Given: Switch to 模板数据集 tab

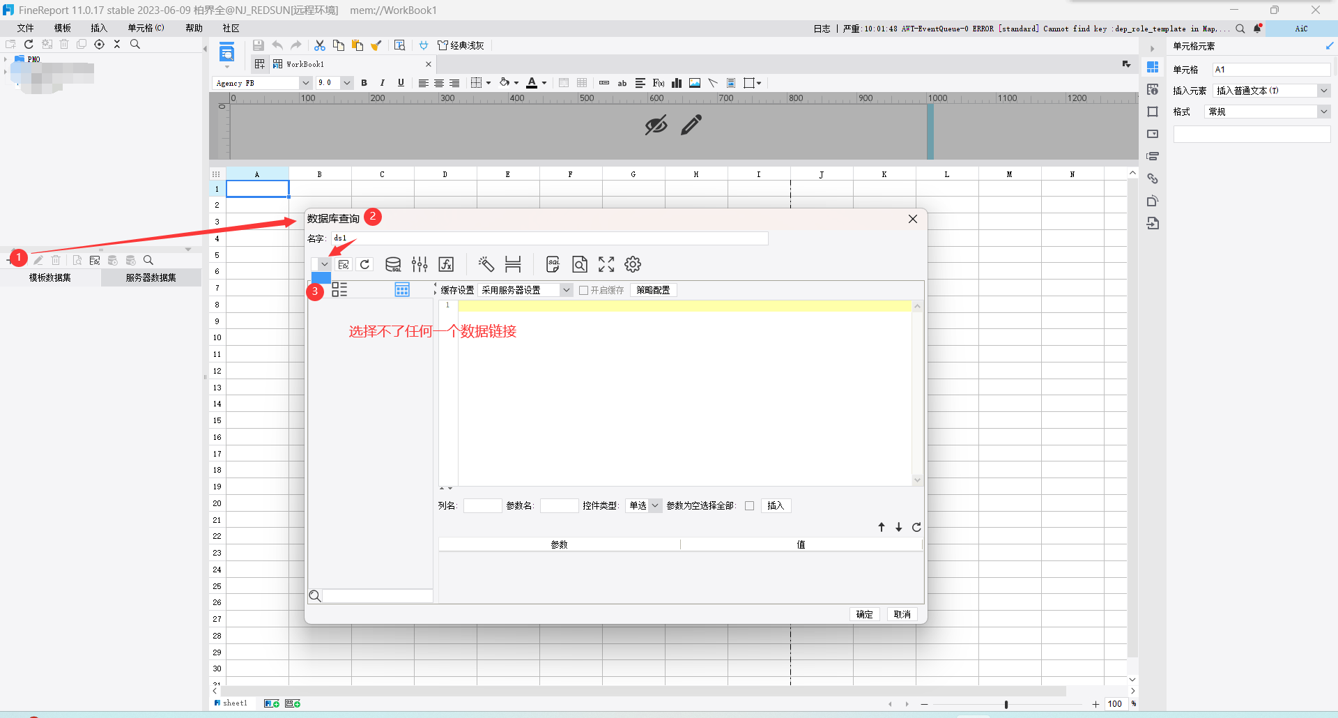Looking at the screenshot, I should tap(50, 277).
